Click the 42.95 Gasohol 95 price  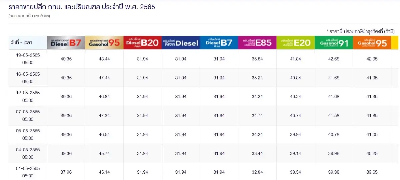pos(372,59)
